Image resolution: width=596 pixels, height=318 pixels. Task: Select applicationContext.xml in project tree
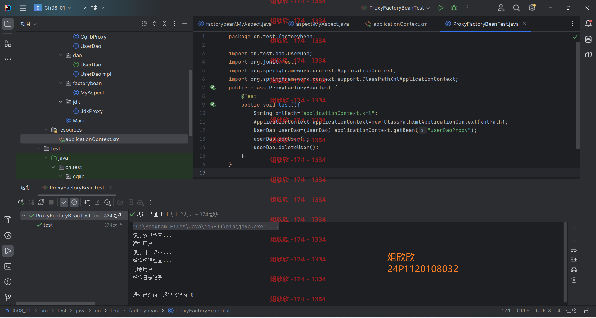(x=104, y=139)
